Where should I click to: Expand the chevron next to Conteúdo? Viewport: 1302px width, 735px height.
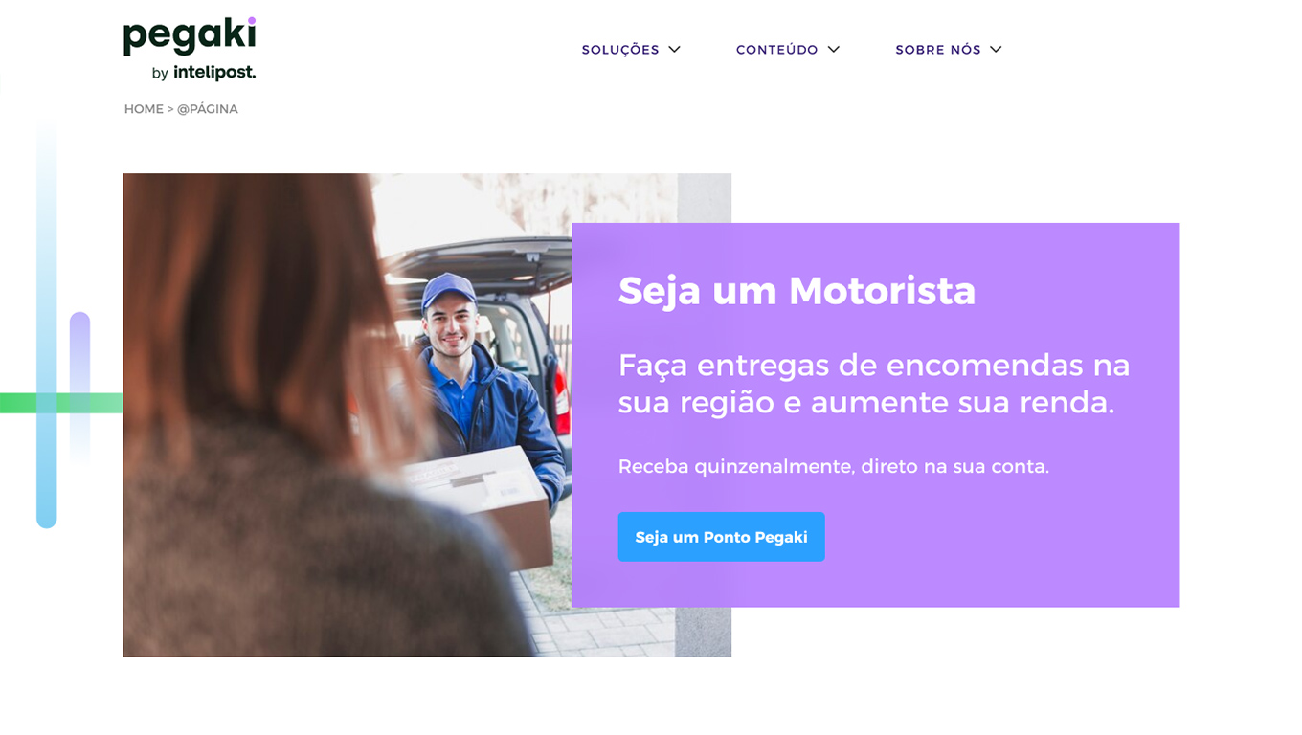(833, 49)
